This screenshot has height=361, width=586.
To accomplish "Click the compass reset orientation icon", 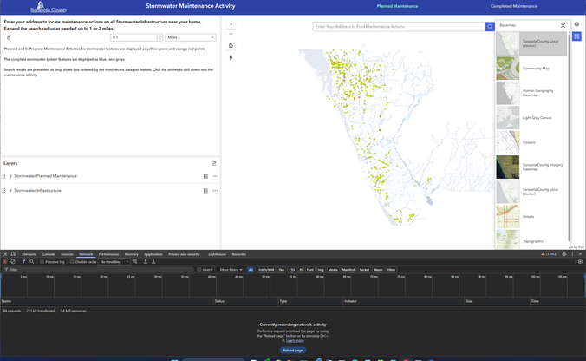I will (231, 58).
